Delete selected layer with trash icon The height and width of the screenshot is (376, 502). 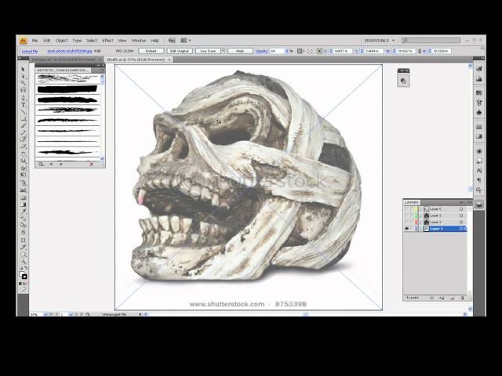[462, 298]
